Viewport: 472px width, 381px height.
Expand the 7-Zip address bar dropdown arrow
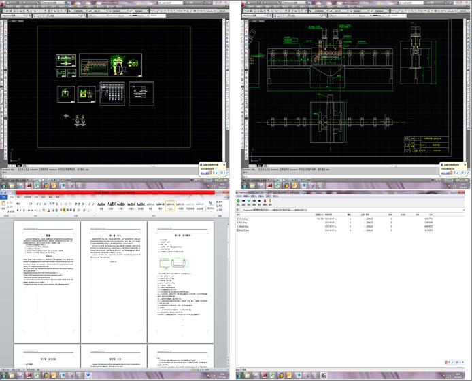coord(464,210)
